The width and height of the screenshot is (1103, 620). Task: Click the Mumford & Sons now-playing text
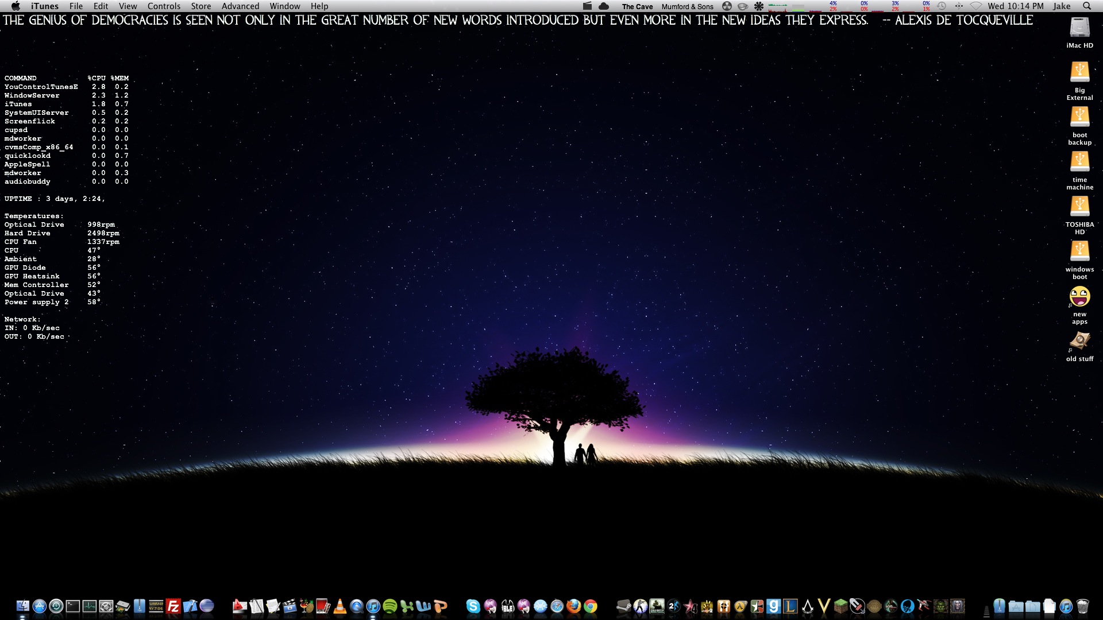point(687,7)
